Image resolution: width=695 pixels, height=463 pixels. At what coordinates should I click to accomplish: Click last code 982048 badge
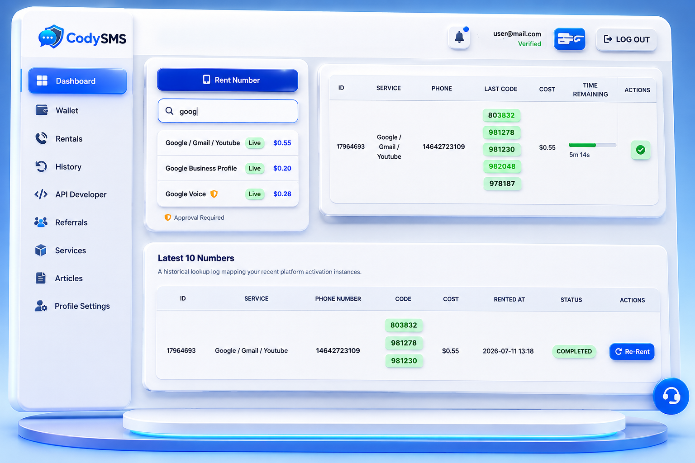point(502,166)
